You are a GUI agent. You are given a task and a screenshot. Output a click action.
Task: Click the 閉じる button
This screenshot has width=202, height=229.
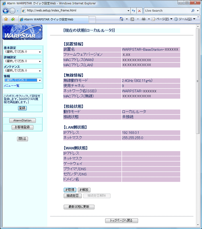(22, 139)
